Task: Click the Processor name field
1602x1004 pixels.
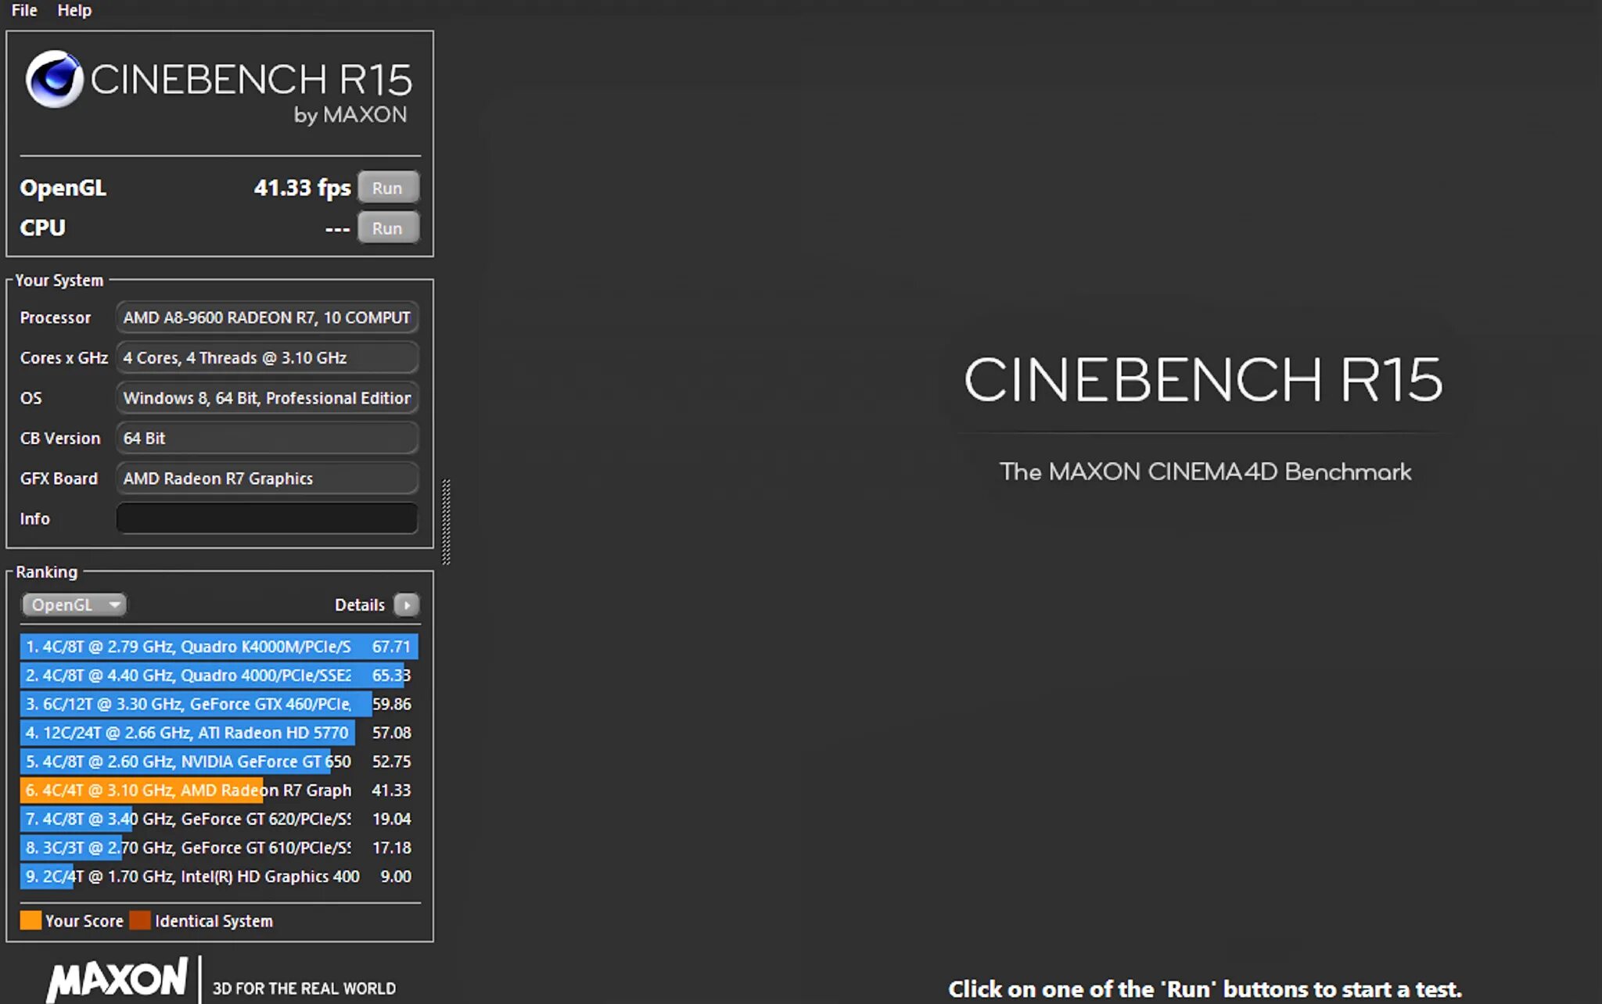Action: coord(267,317)
